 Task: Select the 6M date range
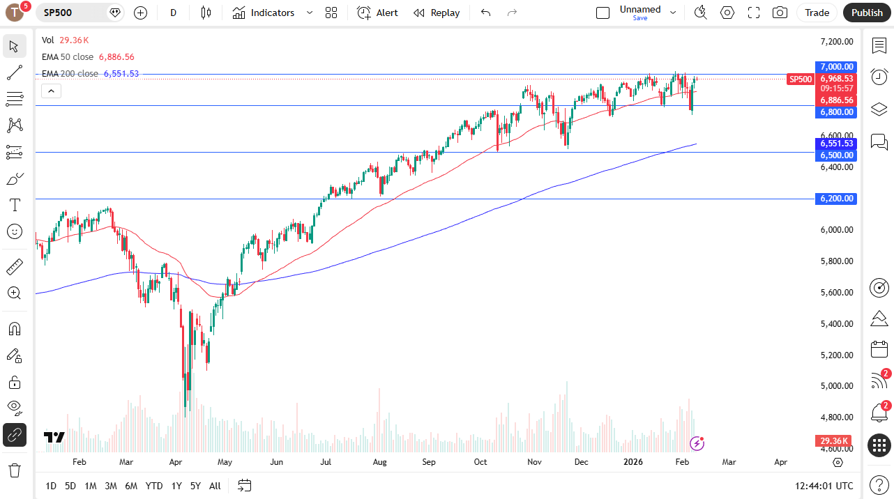[131, 486]
